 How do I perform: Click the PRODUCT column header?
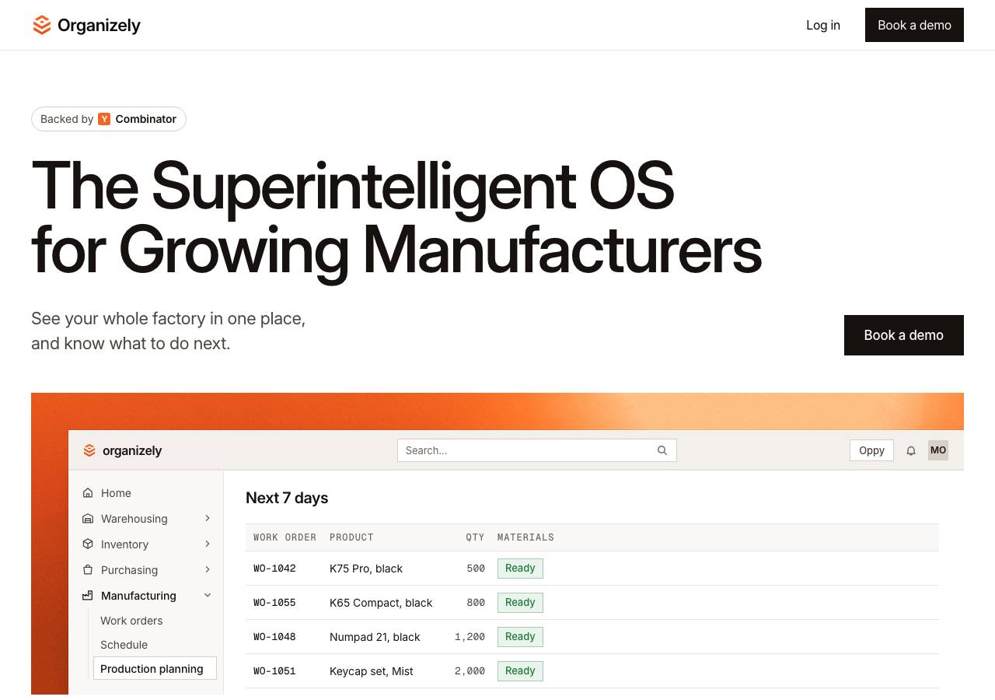351,537
